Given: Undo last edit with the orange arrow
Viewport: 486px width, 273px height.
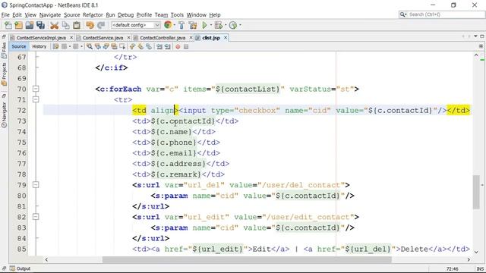Looking at the screenshot, I should click(x=90, y=25).
